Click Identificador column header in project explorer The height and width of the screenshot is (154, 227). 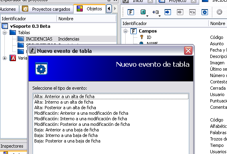(28, 19)
